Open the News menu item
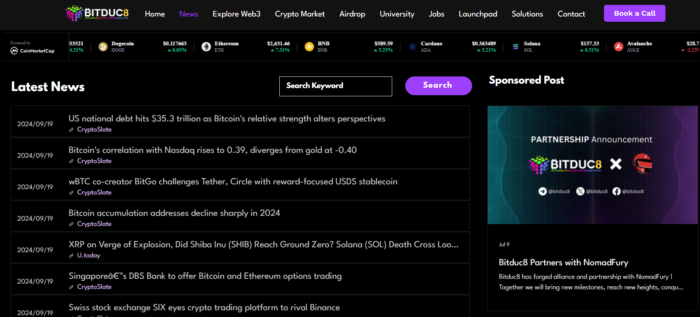Screen dimensions: 700x317 (x=189, y=14)
